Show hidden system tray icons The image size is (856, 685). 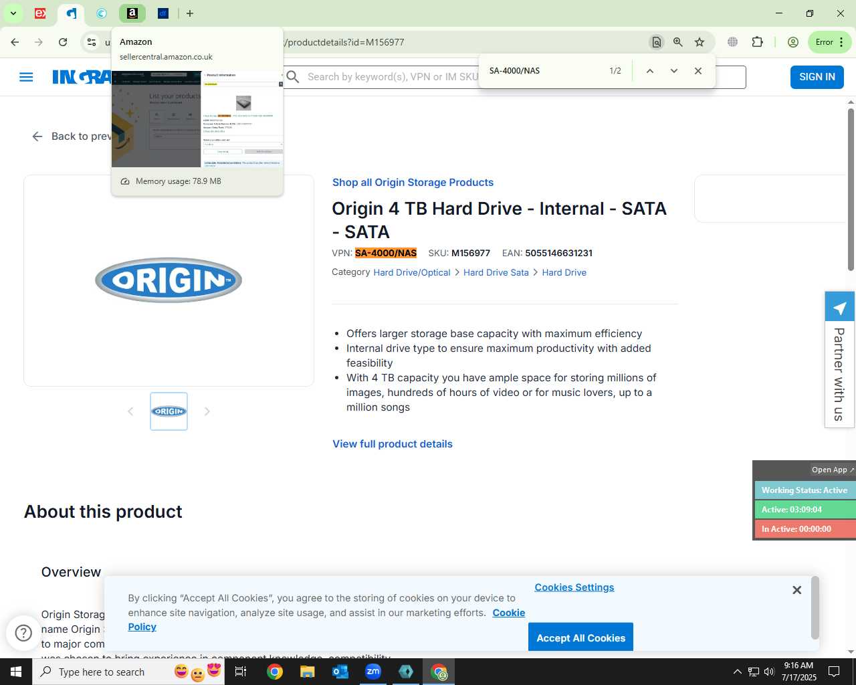pyautogui.click(x=737, y=672)
